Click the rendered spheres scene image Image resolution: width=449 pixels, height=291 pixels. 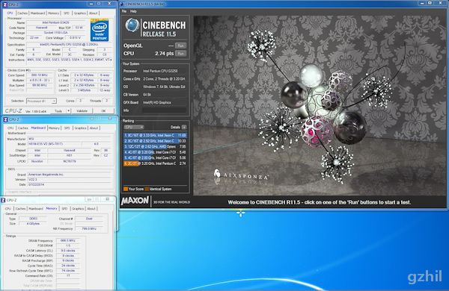tap(320, 105)
